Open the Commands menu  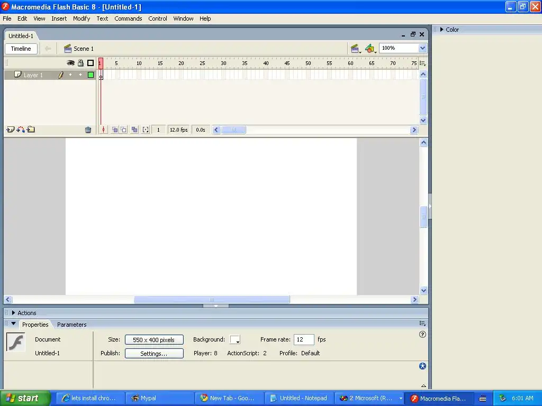point(128,19)
